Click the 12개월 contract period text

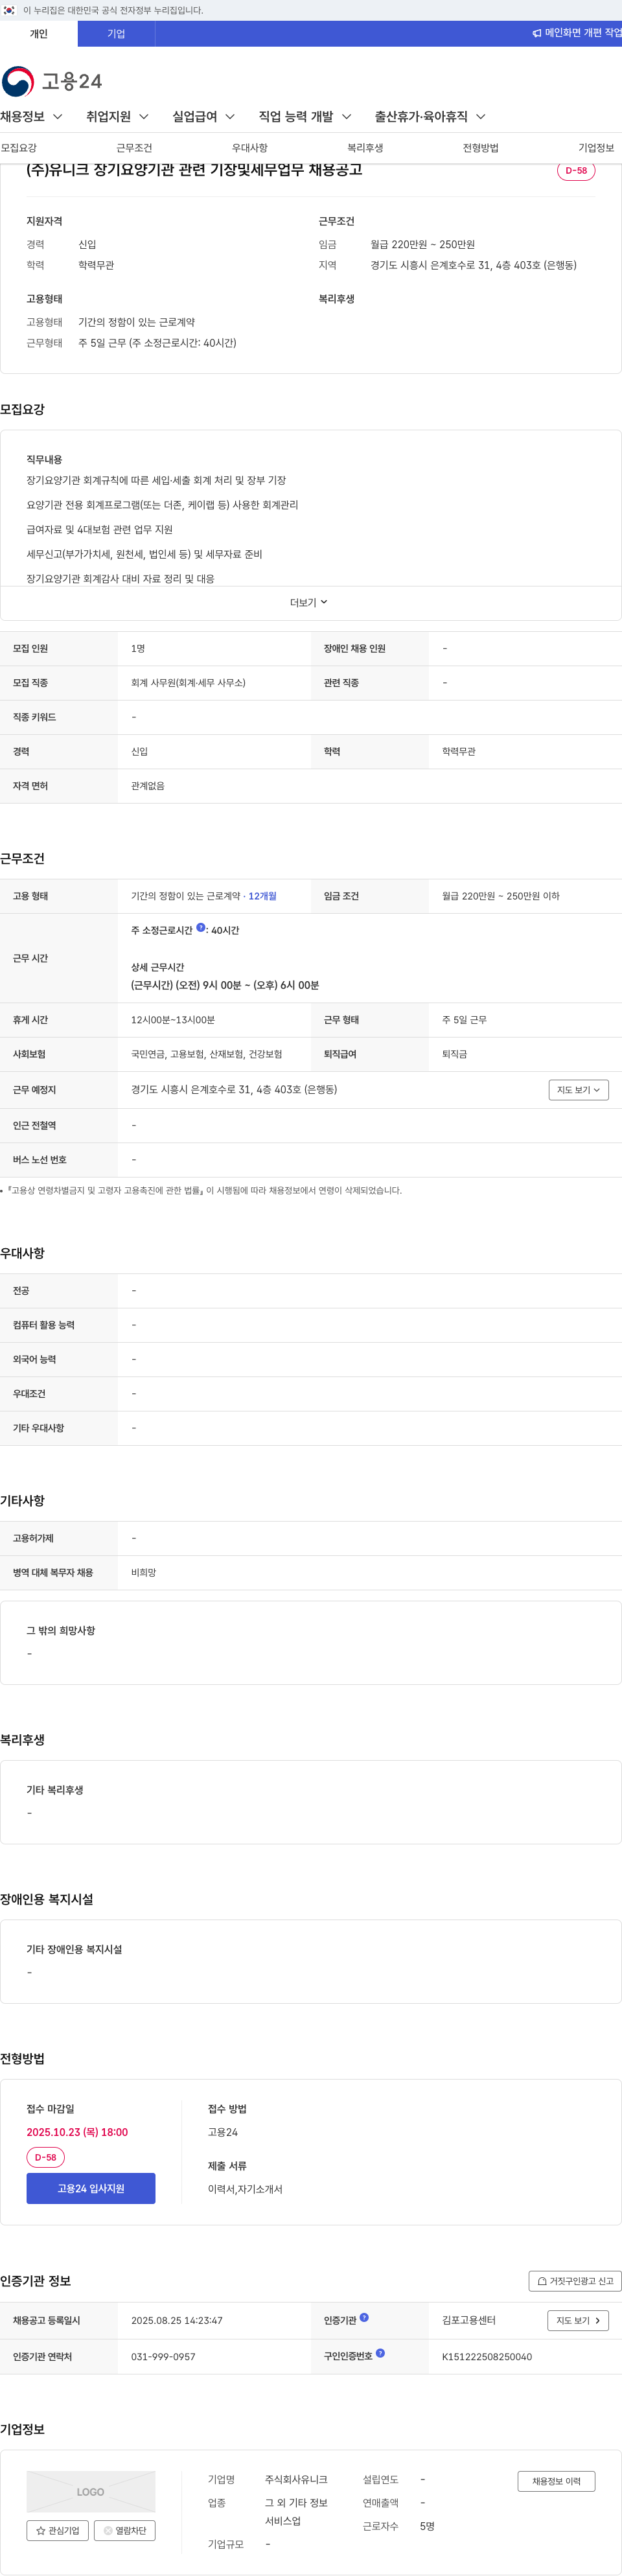(x=262, y=896)
